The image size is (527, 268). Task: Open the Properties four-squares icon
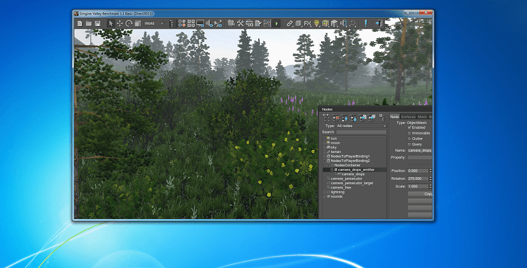tap(191, 23)
